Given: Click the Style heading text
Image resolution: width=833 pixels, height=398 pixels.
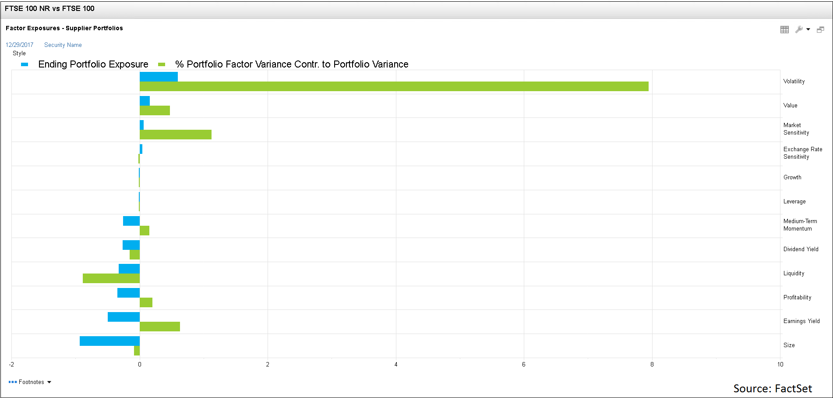Looking at the screenshot, I should [19, 53].
